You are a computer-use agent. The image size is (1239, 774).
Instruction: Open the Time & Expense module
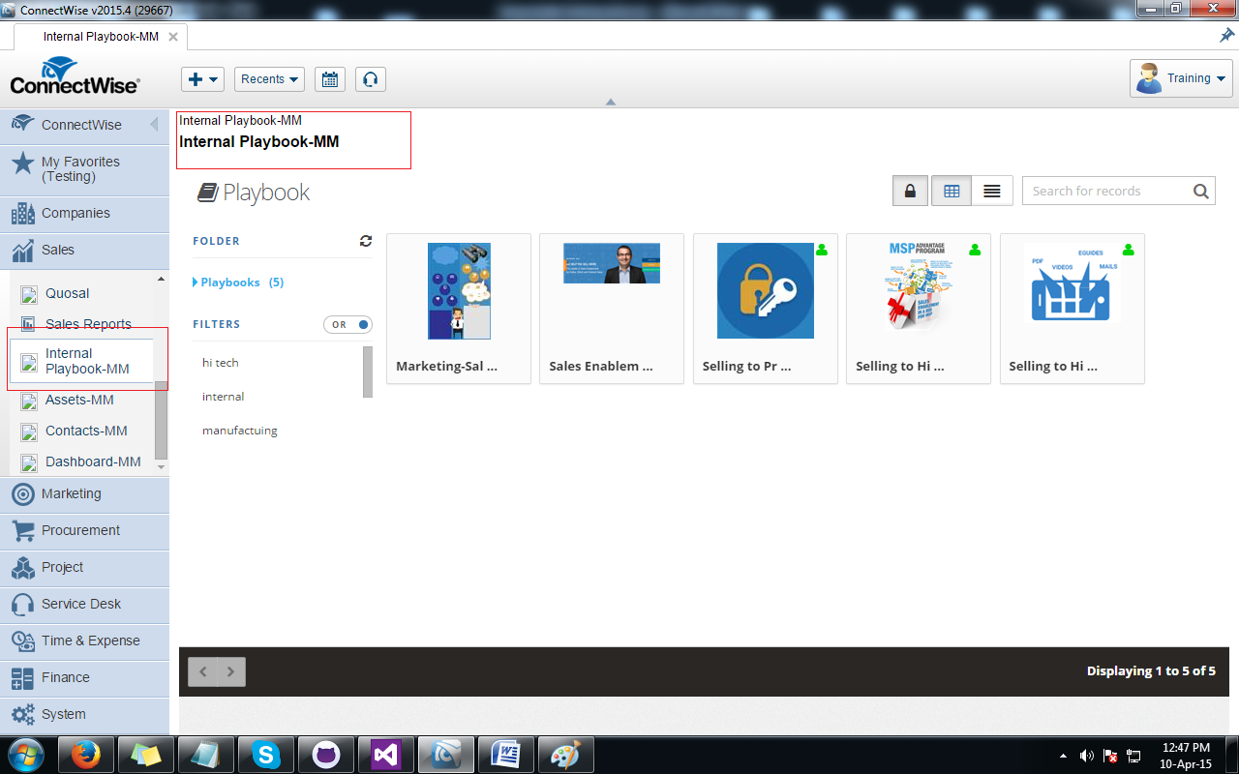[x=84, y=640]
